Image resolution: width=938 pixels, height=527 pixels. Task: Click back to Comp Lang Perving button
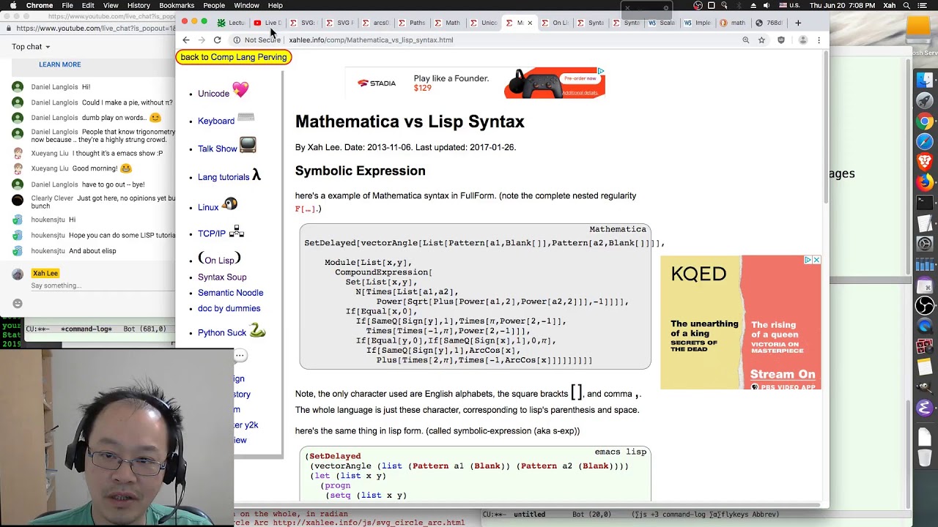(x=234, y=57)
